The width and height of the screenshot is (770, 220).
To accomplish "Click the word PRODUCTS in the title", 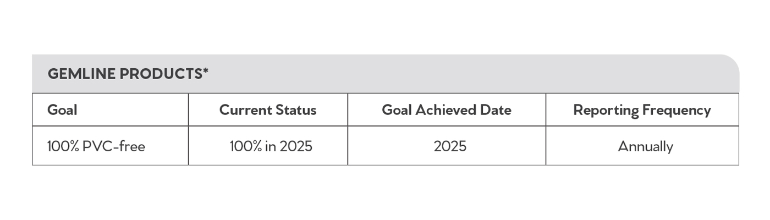I will (161, 74).
